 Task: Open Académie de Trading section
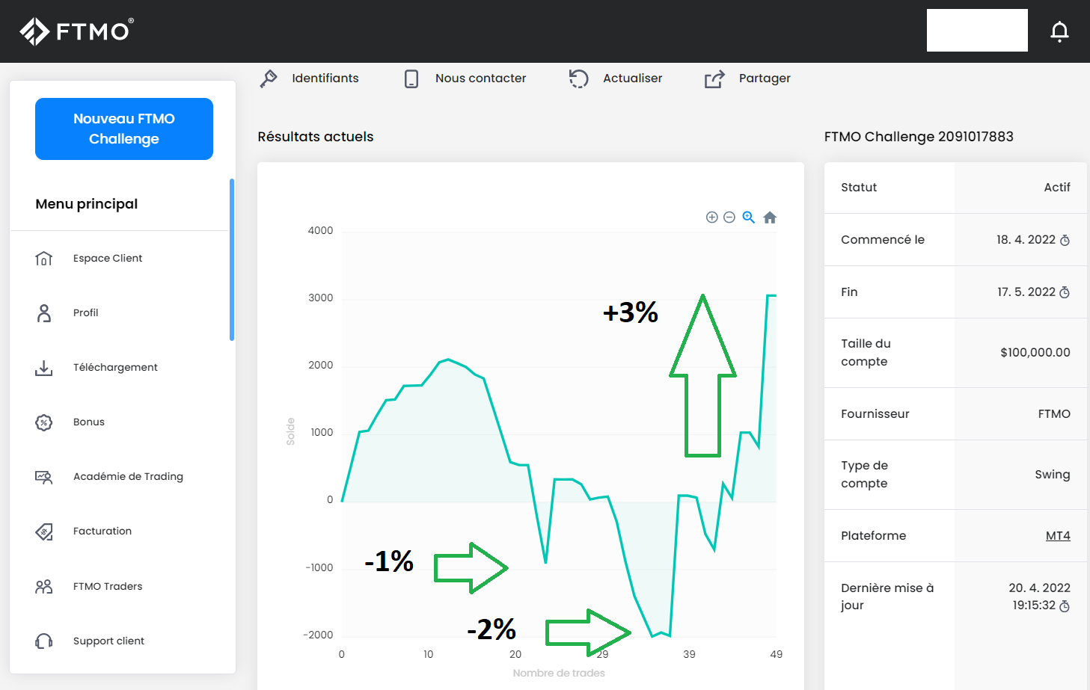coord(128,477)
